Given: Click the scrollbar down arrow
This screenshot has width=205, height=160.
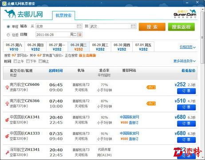Looking at the screenshot, I should click(x=202, y=157).
